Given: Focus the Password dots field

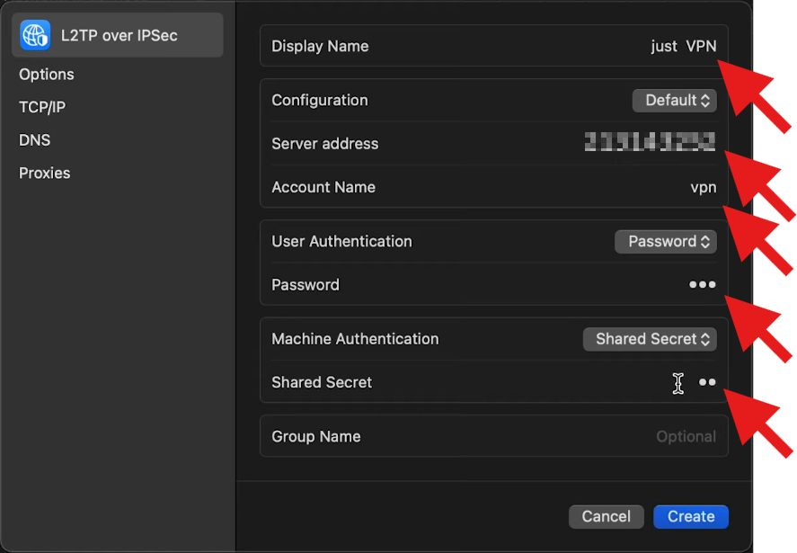Looking at the screenshot, I should coord(702,285).
